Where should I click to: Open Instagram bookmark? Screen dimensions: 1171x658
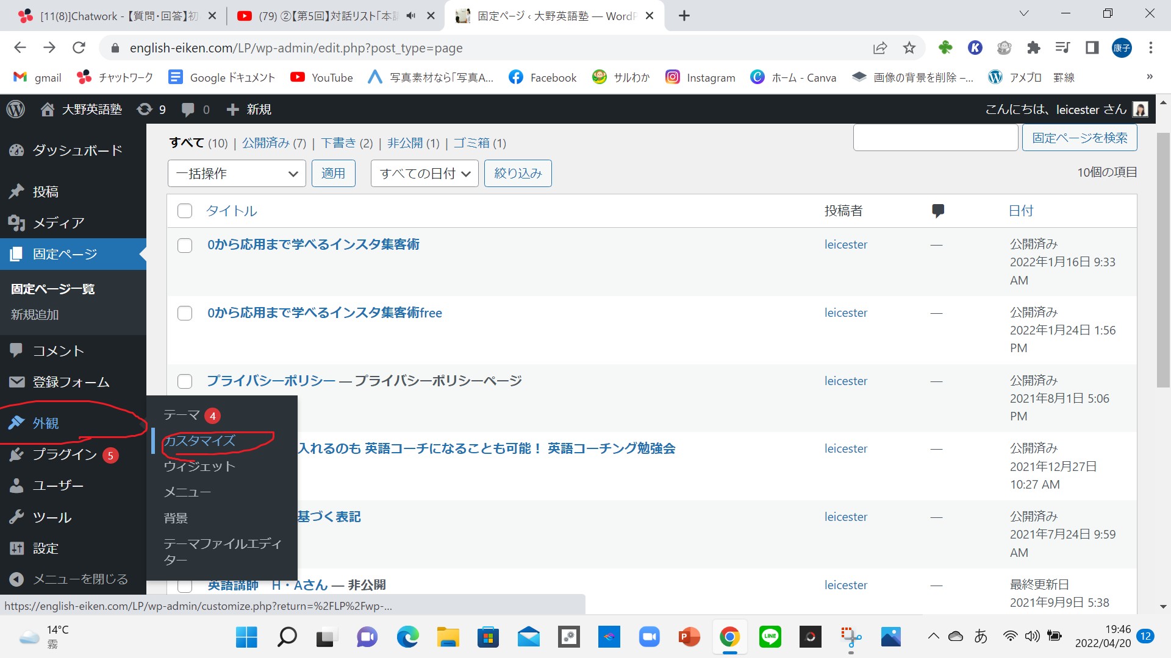tap(700, 77)
